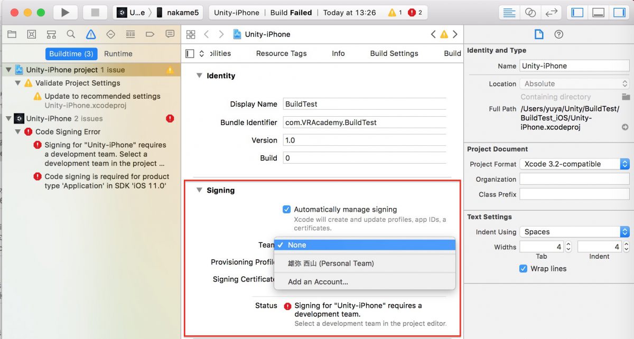The width and height of the screenshot is (634, 339).
Task: Open the source control navigator
Action: tap(32, 34)
